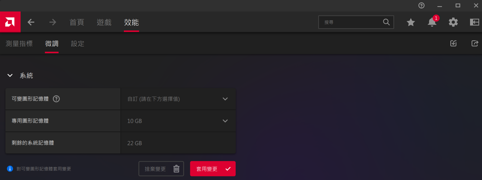Click the import profile icon
Screen dimensions: 482x180
pos(453,43)
